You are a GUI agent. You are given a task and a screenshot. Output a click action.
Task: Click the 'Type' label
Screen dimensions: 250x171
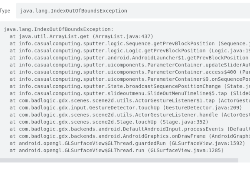tap(5, 11)
